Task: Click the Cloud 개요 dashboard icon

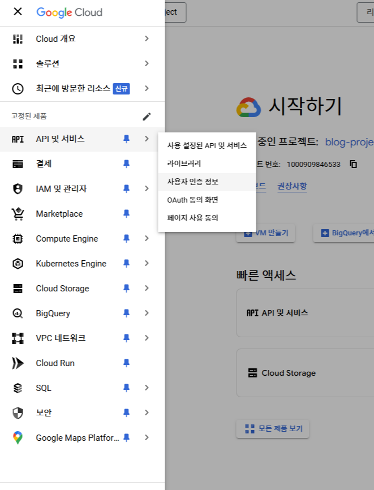Action: pos(18,38)
